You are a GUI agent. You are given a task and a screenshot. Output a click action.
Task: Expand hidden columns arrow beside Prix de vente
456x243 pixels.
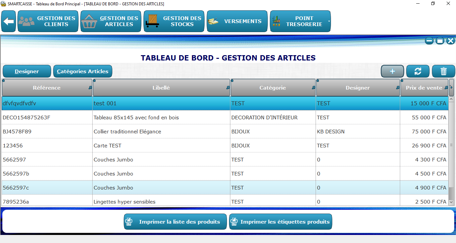point(451,88)
